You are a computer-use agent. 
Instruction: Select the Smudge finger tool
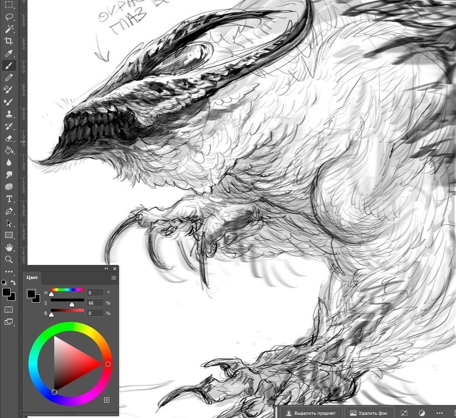pyautogui.click(x=9, y=174)
